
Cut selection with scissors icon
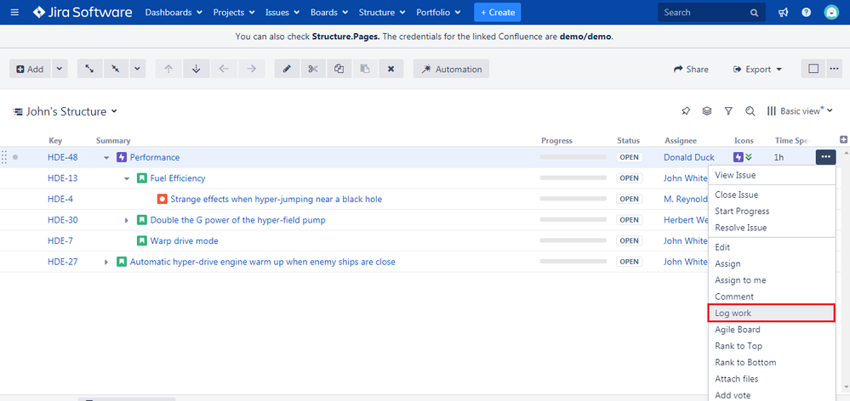(313, 69)
